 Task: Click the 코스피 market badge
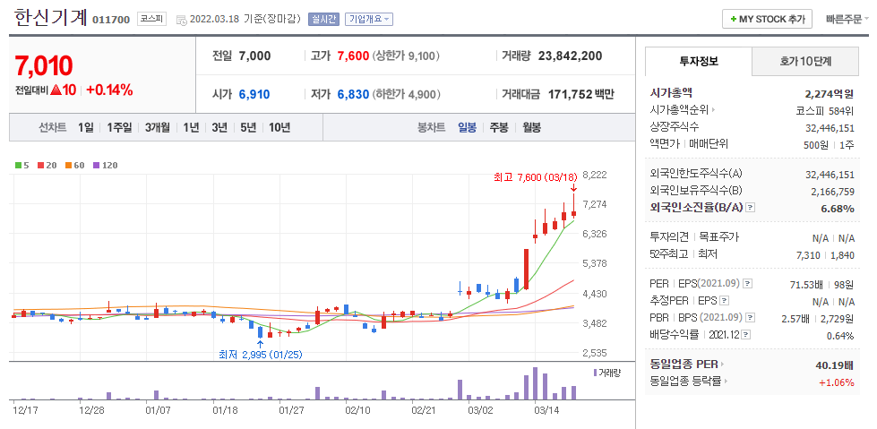tap(152, 19)
